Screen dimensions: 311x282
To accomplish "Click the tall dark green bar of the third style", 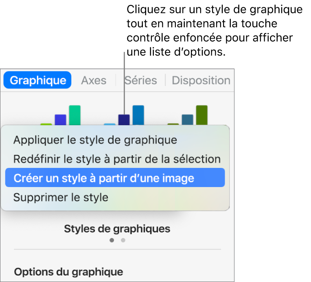I will coord(201,115).
